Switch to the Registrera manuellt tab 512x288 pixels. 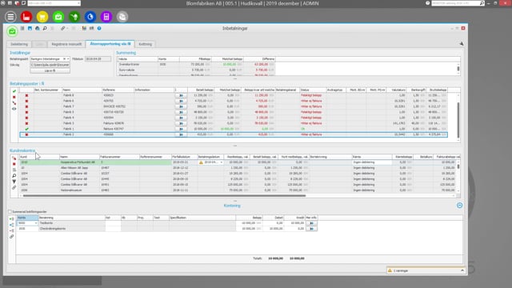pyautogui.click(x=66, y=44)
